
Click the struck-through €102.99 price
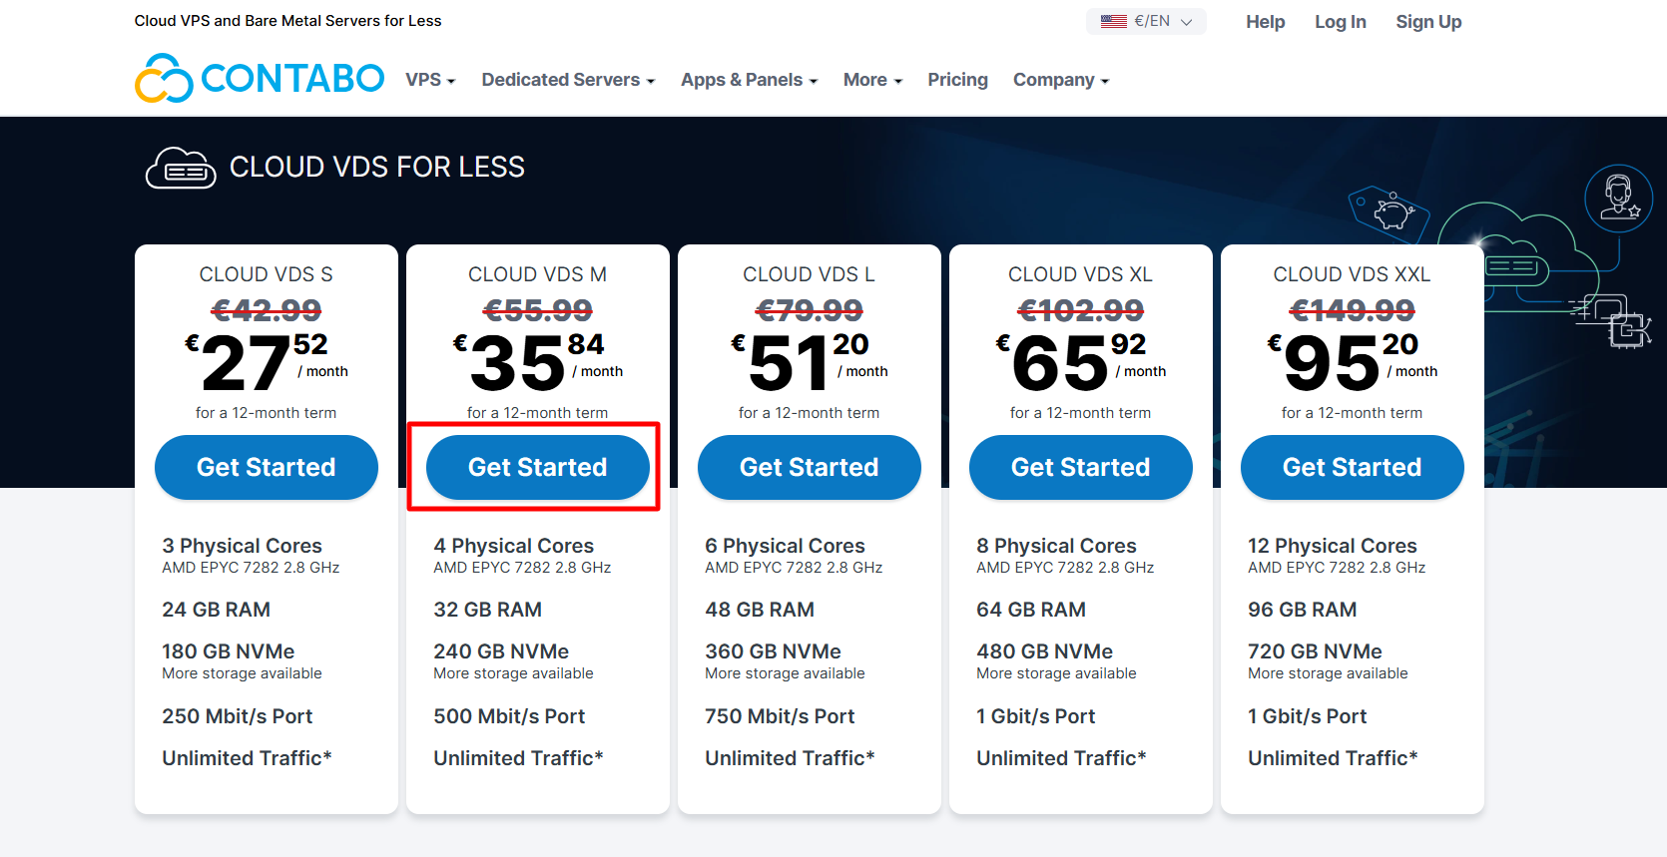[1081, 310]
